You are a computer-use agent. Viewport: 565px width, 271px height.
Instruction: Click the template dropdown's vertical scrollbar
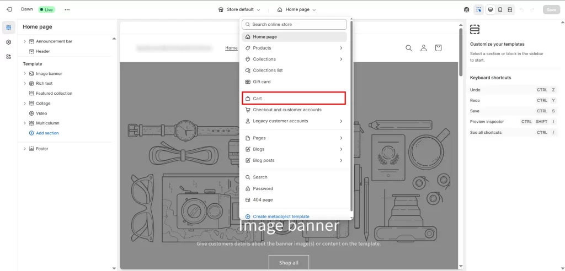tap(351, 110)
